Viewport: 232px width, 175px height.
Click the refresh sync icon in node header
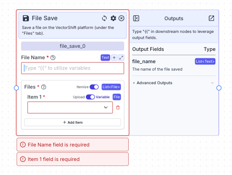(104, 18)
